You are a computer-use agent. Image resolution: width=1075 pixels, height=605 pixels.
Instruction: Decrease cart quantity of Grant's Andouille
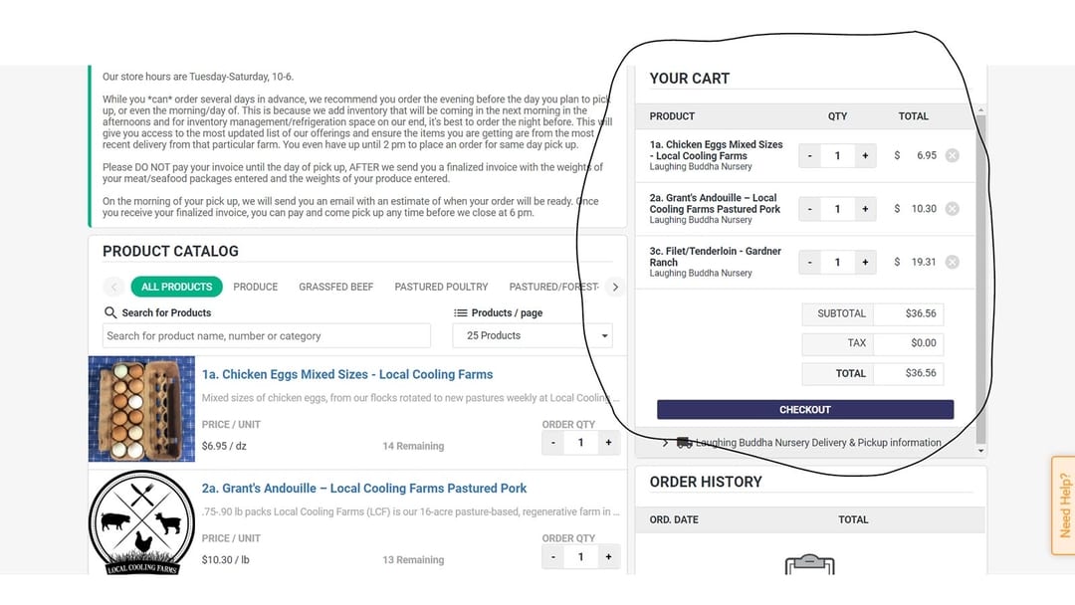point(809,209)
